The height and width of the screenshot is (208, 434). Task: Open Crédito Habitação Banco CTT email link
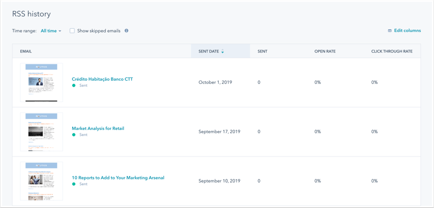[103, 79]
